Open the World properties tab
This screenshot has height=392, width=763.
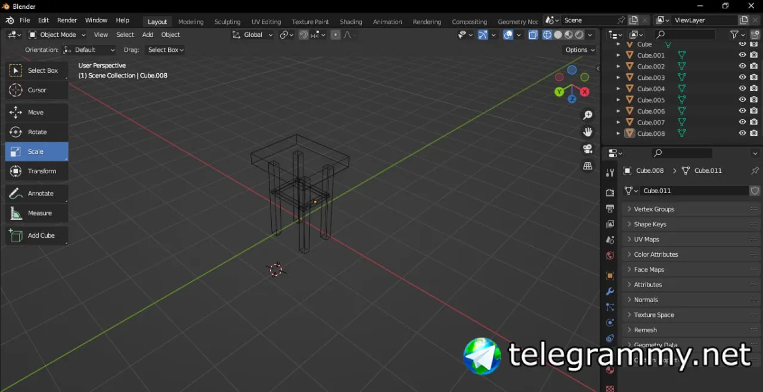610,256
